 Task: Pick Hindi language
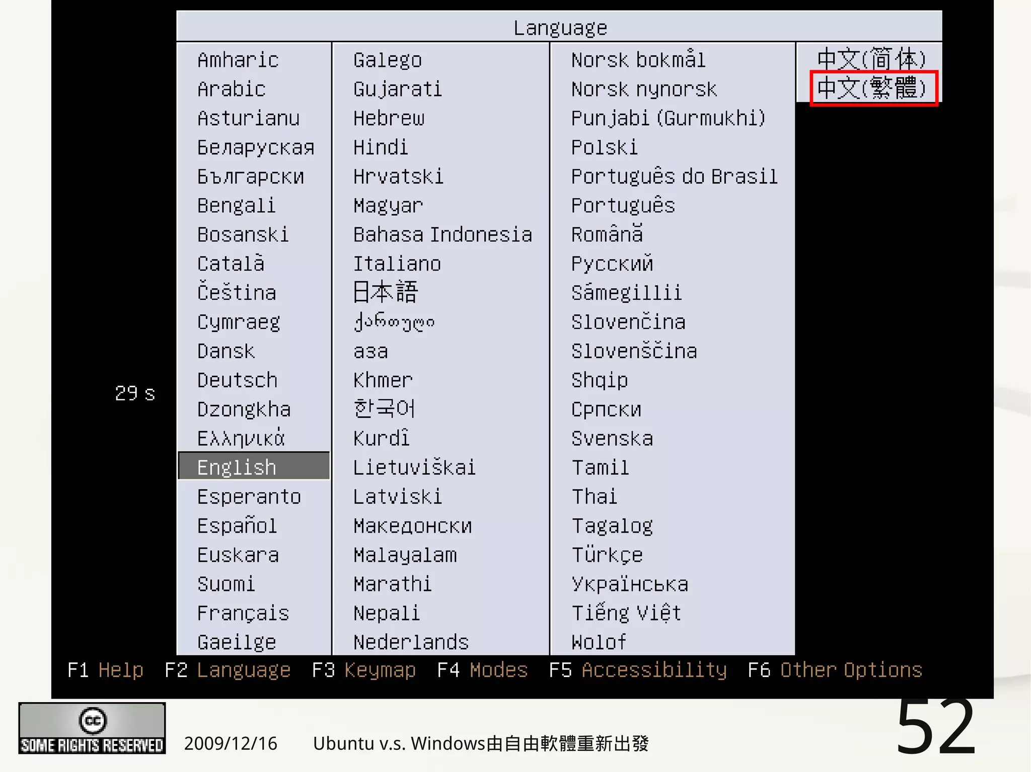[381, 147]
